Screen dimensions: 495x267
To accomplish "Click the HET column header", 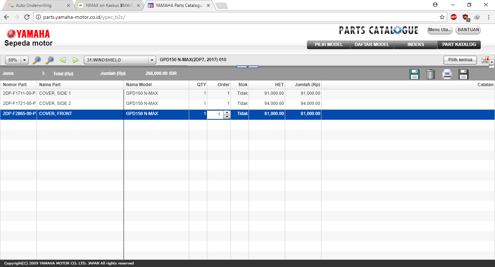I will click(267, 85).
